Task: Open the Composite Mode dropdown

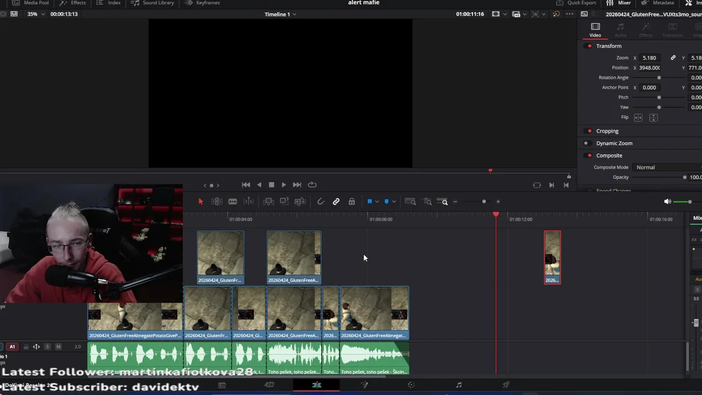Action: point(667,167)
